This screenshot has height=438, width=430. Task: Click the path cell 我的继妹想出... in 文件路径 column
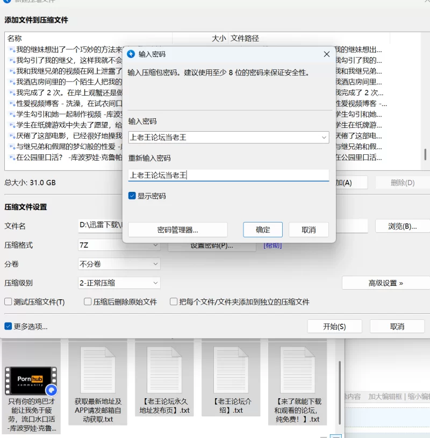[x=359, y=50]
